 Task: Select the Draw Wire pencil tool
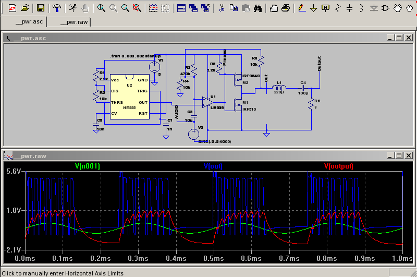coord(302,8)
